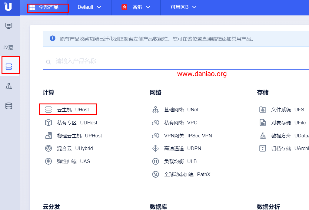Viewport: 309px width, 210px height.
Task: Click the 对象存储 UFile document icon
Action: point(263,123)
